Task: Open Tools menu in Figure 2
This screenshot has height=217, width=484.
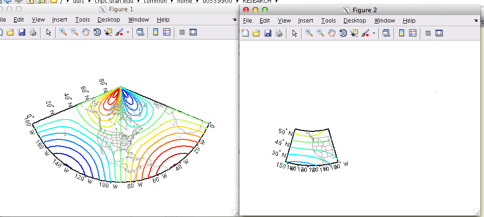Action: (328, 20)
